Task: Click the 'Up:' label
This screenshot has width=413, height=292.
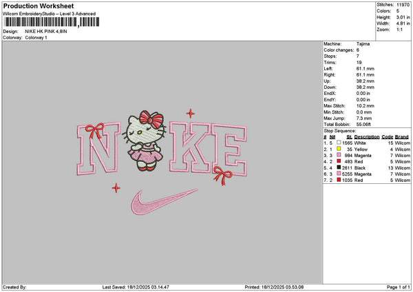Action: 327,81
